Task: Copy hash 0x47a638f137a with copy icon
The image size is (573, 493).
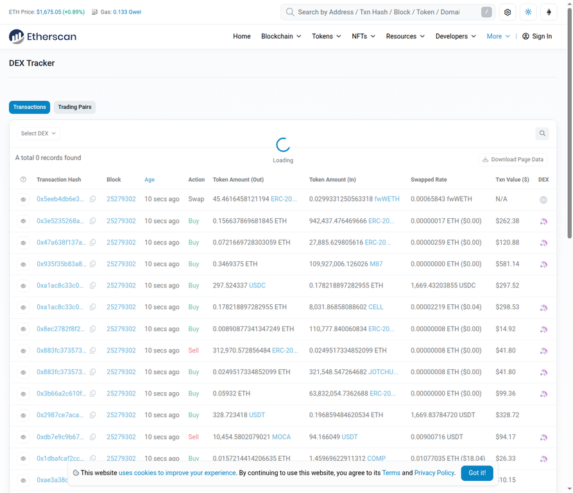Action: 93,242
